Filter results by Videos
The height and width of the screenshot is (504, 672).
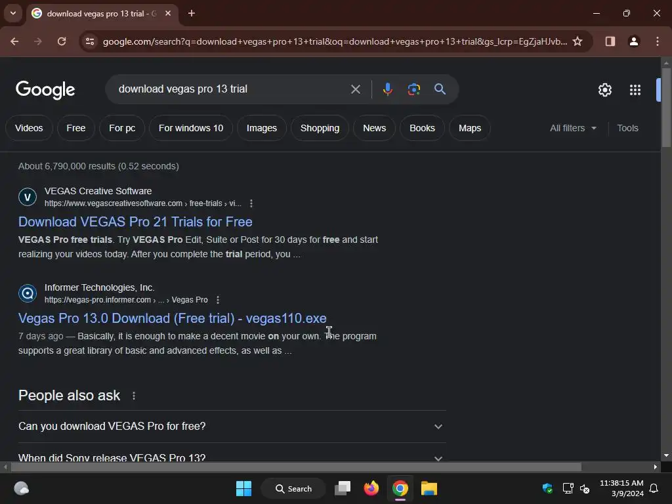29,128
